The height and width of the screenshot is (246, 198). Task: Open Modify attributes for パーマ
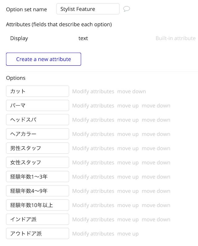tap(93, 106)
